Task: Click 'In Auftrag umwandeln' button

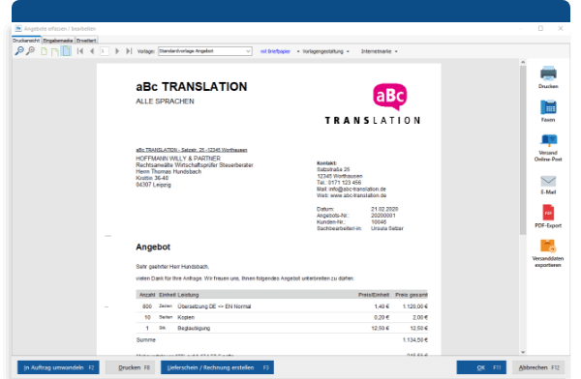Action: click(58, 367)
